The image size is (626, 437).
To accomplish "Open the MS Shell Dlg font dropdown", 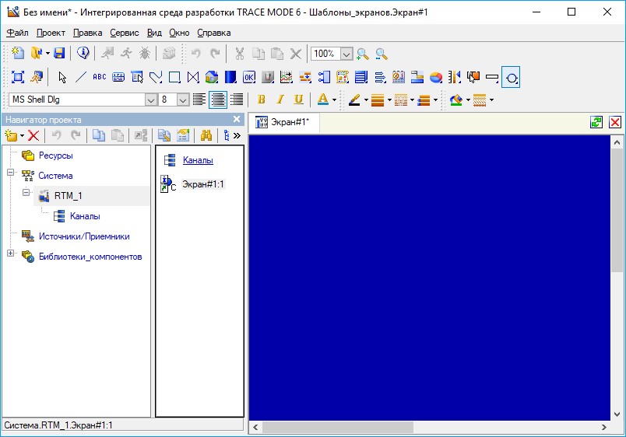I will (x=150, y=100).
